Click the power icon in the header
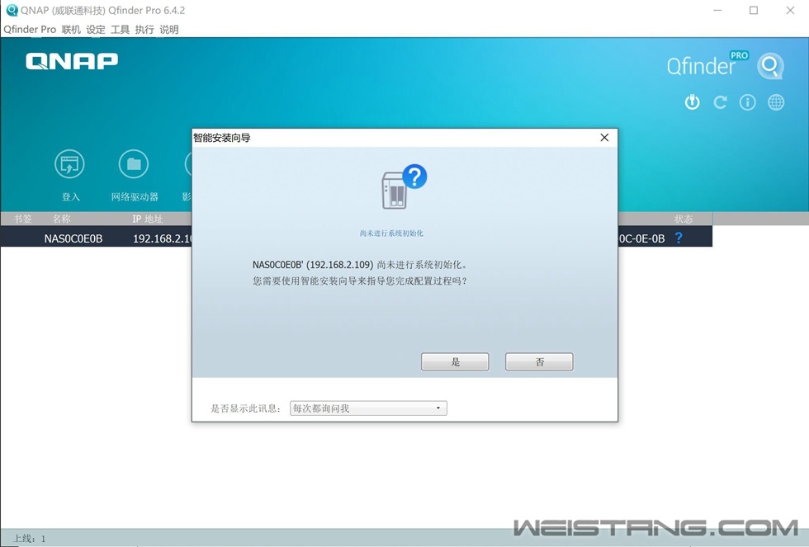 [693, 102]
